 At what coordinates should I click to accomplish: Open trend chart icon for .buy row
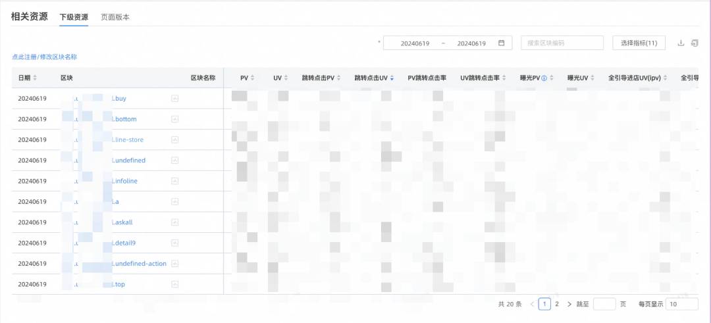pyautogui.click(x=174, y=98)
